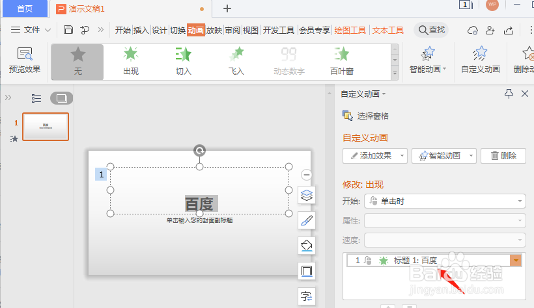The width and height of the screenshot is (534, 308).
Task: Open 选择窗格 selection pane
Action: [x=365, y=116]
